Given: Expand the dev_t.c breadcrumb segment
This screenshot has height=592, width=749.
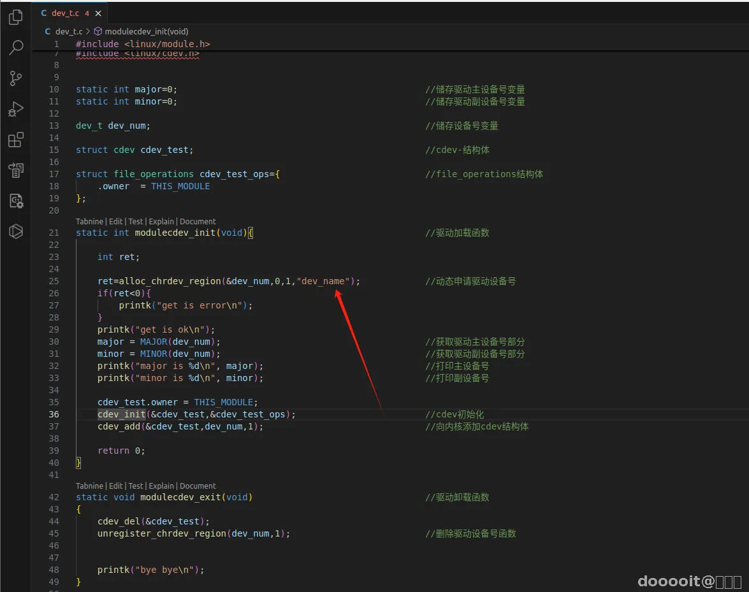Looking at the screenshot, I should click(68, 31).
